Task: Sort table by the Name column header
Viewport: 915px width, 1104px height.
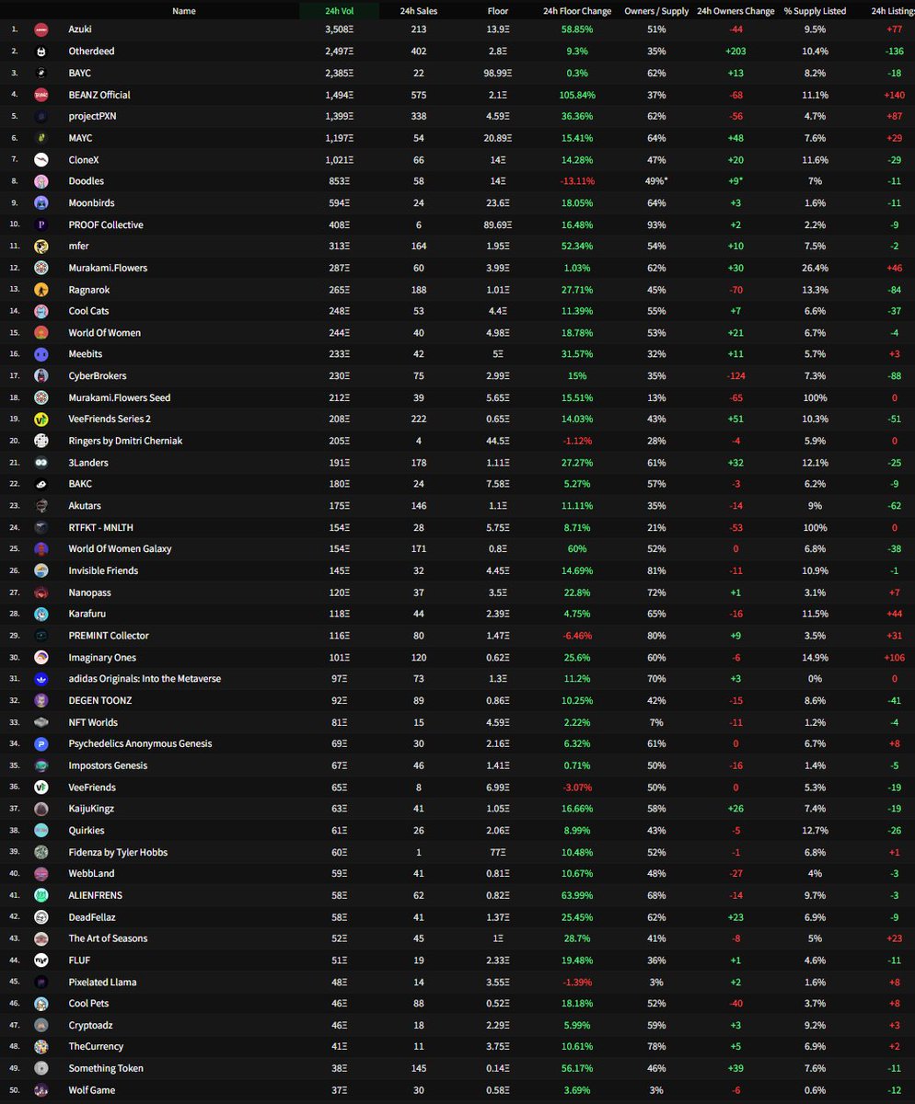Action: click(x=184, y=11)
